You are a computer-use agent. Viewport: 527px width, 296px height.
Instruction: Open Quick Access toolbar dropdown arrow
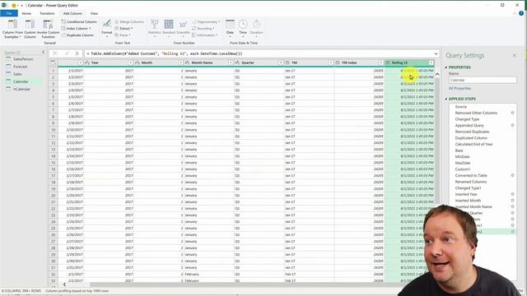(x=22, y=6)
